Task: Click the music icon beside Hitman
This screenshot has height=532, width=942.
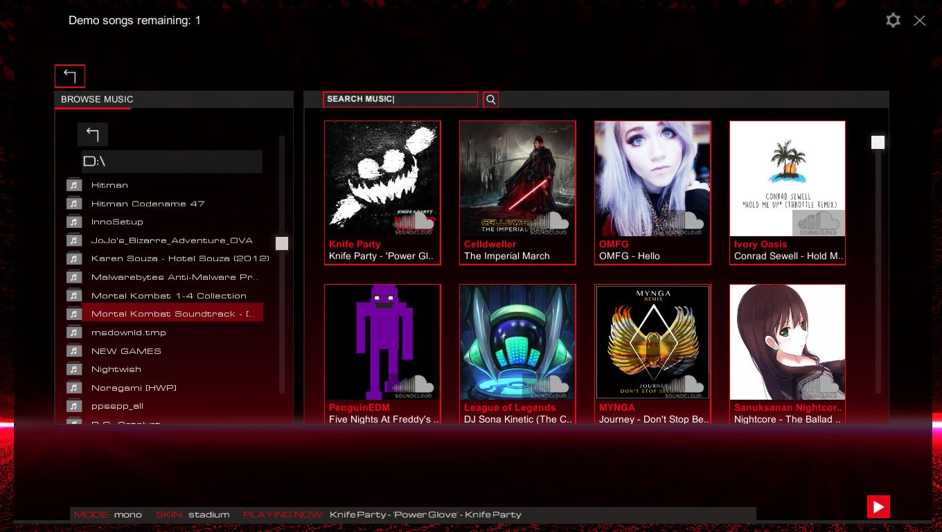Action: [x=74, y=185]
